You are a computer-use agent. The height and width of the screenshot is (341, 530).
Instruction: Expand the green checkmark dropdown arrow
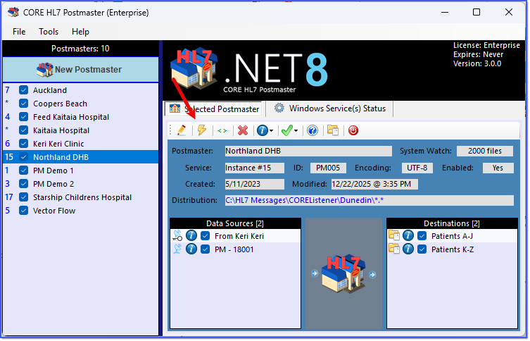pos(296,130)
